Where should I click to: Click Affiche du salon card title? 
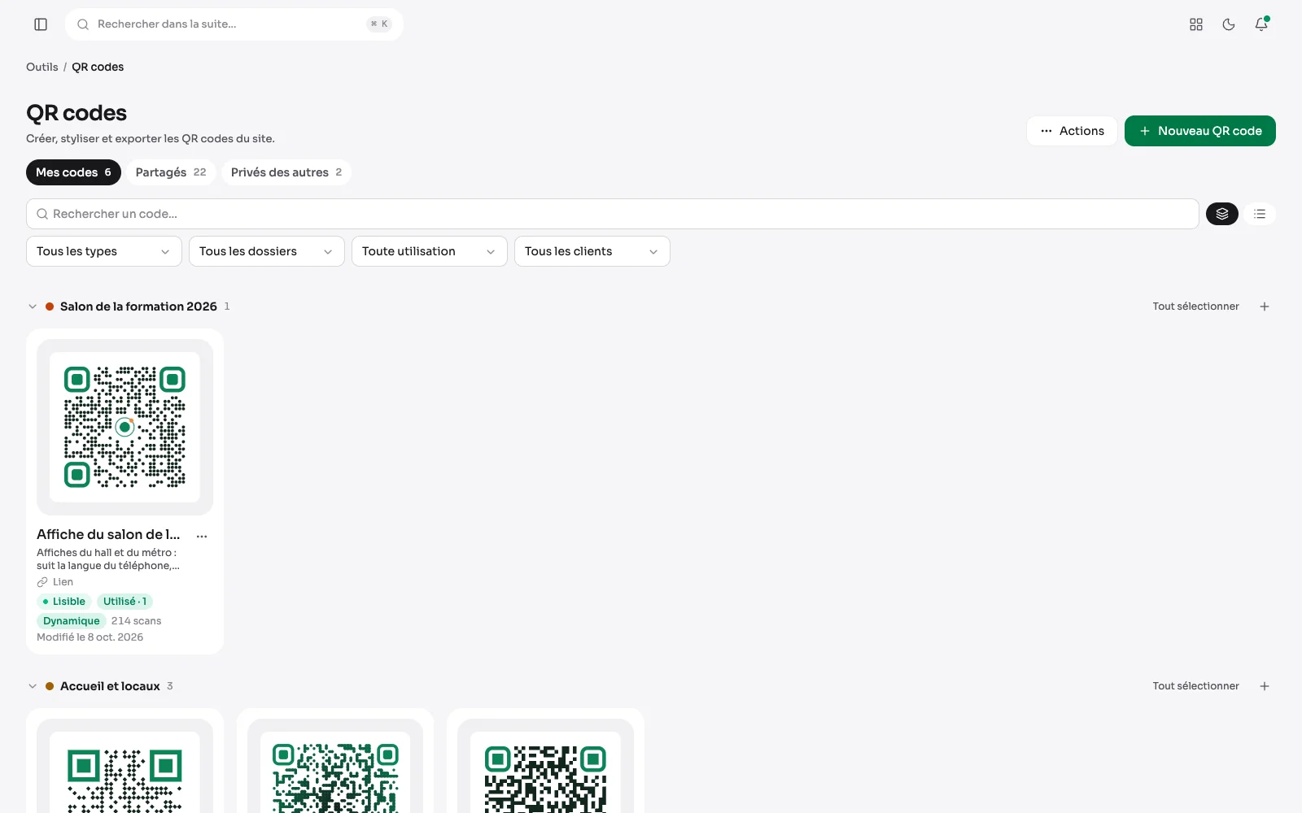tap(108, 534)
